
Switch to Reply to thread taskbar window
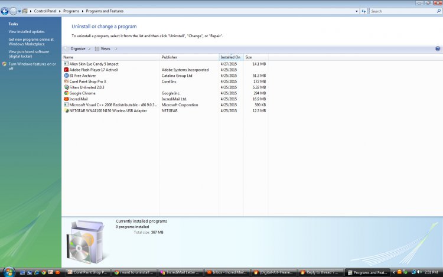[x=320, y=272]
